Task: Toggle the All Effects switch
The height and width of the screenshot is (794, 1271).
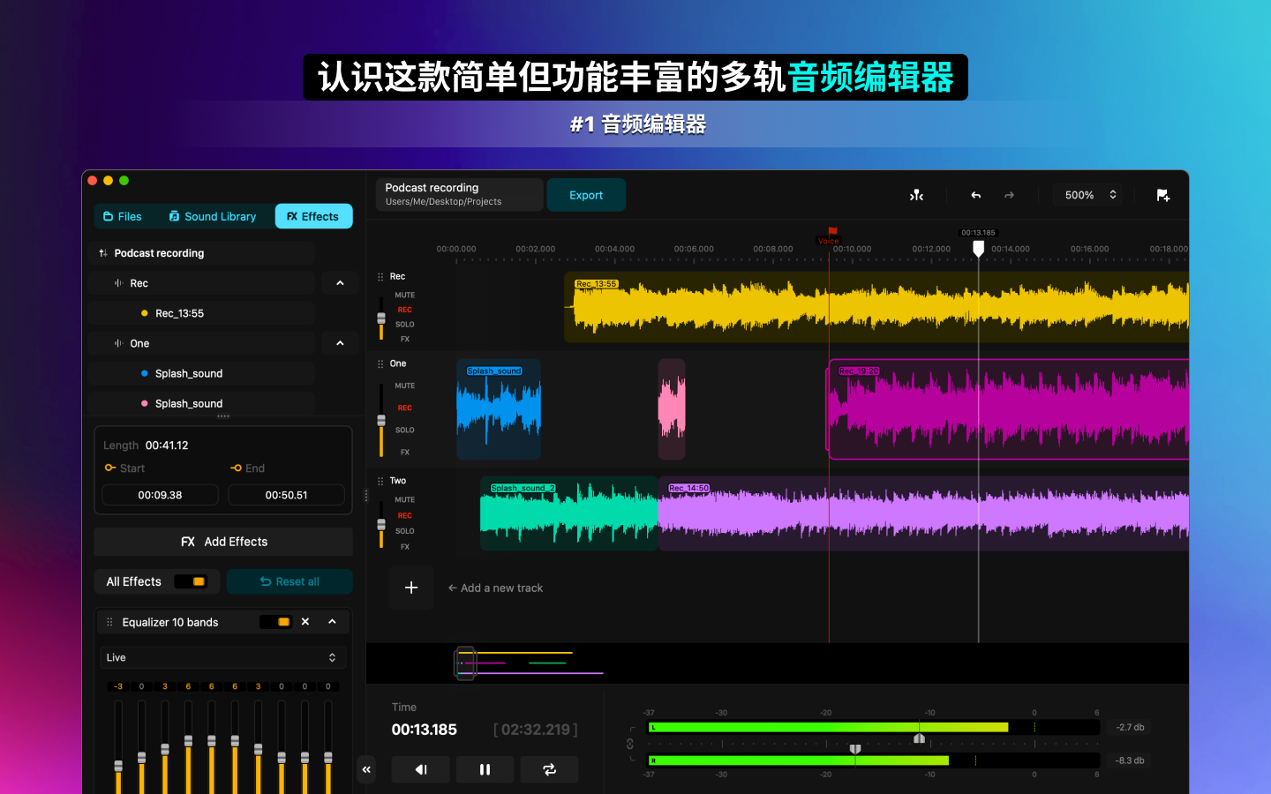Action: pyautogui.click(x=190, y=581)
